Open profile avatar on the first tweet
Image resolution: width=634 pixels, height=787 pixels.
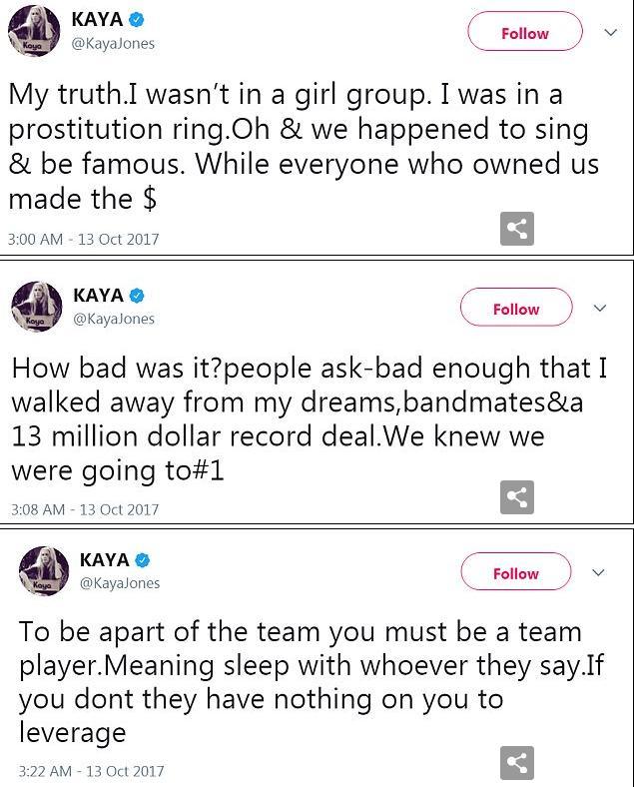(34, 33)
